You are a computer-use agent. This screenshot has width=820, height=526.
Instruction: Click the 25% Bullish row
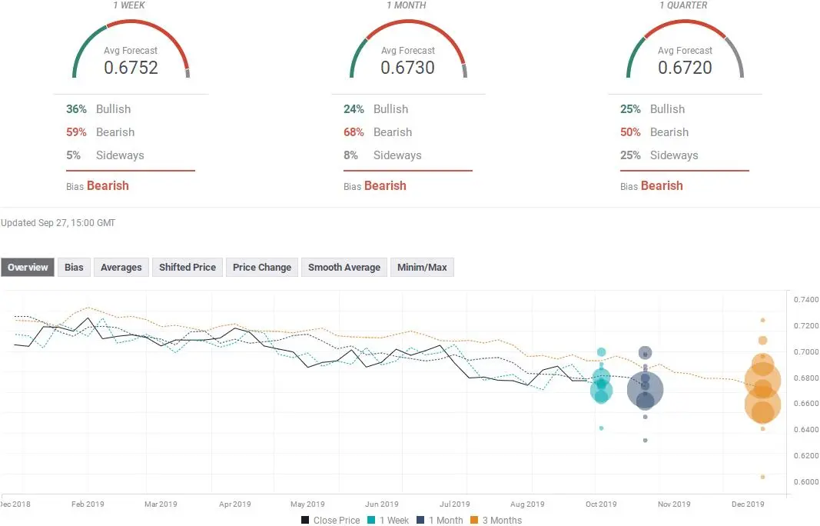(652, 109)
